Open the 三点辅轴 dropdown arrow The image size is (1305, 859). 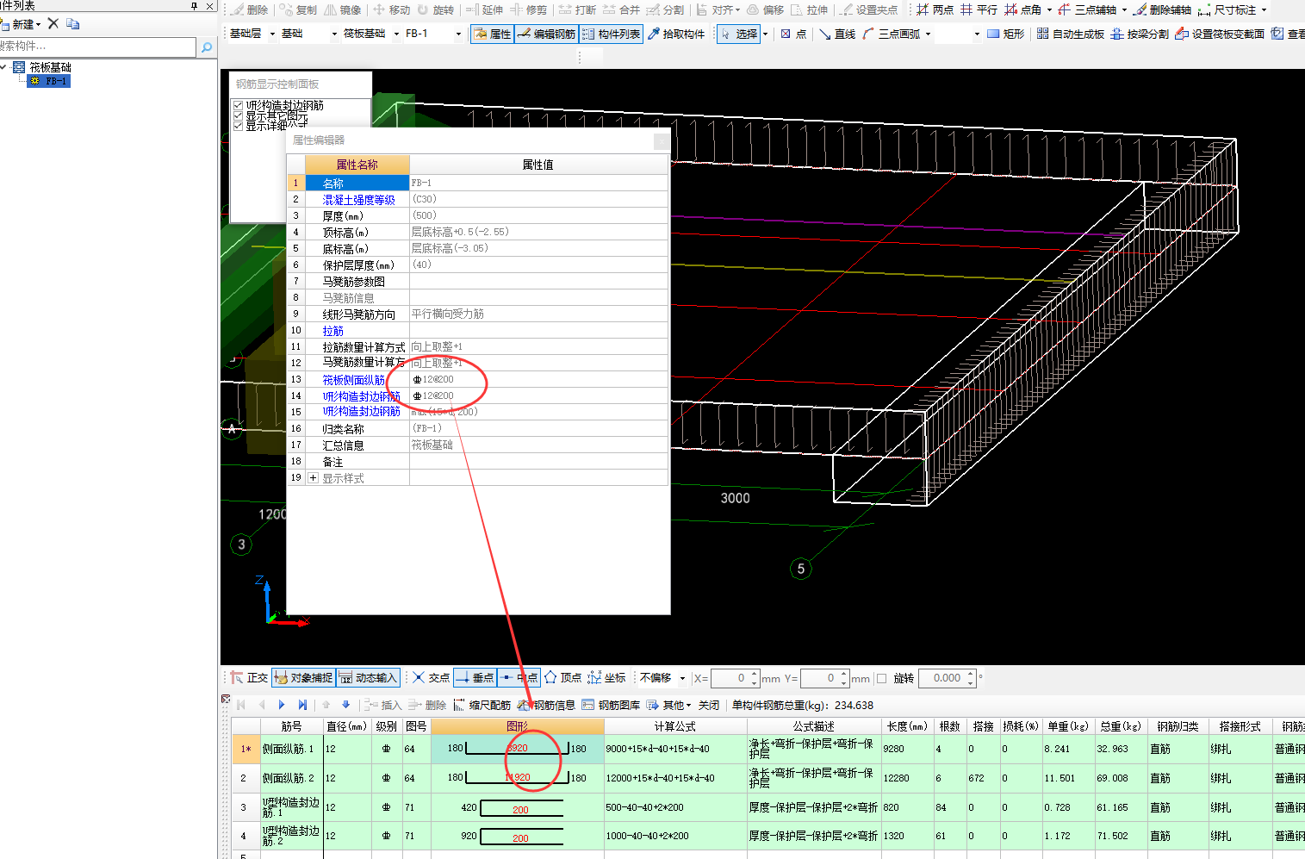(1124, 9)
